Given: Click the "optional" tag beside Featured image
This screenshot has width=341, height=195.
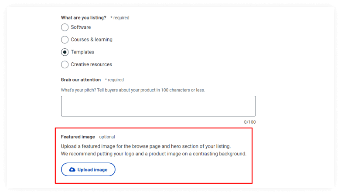Looking at the screenshot, I should click(x=107, y=137).
